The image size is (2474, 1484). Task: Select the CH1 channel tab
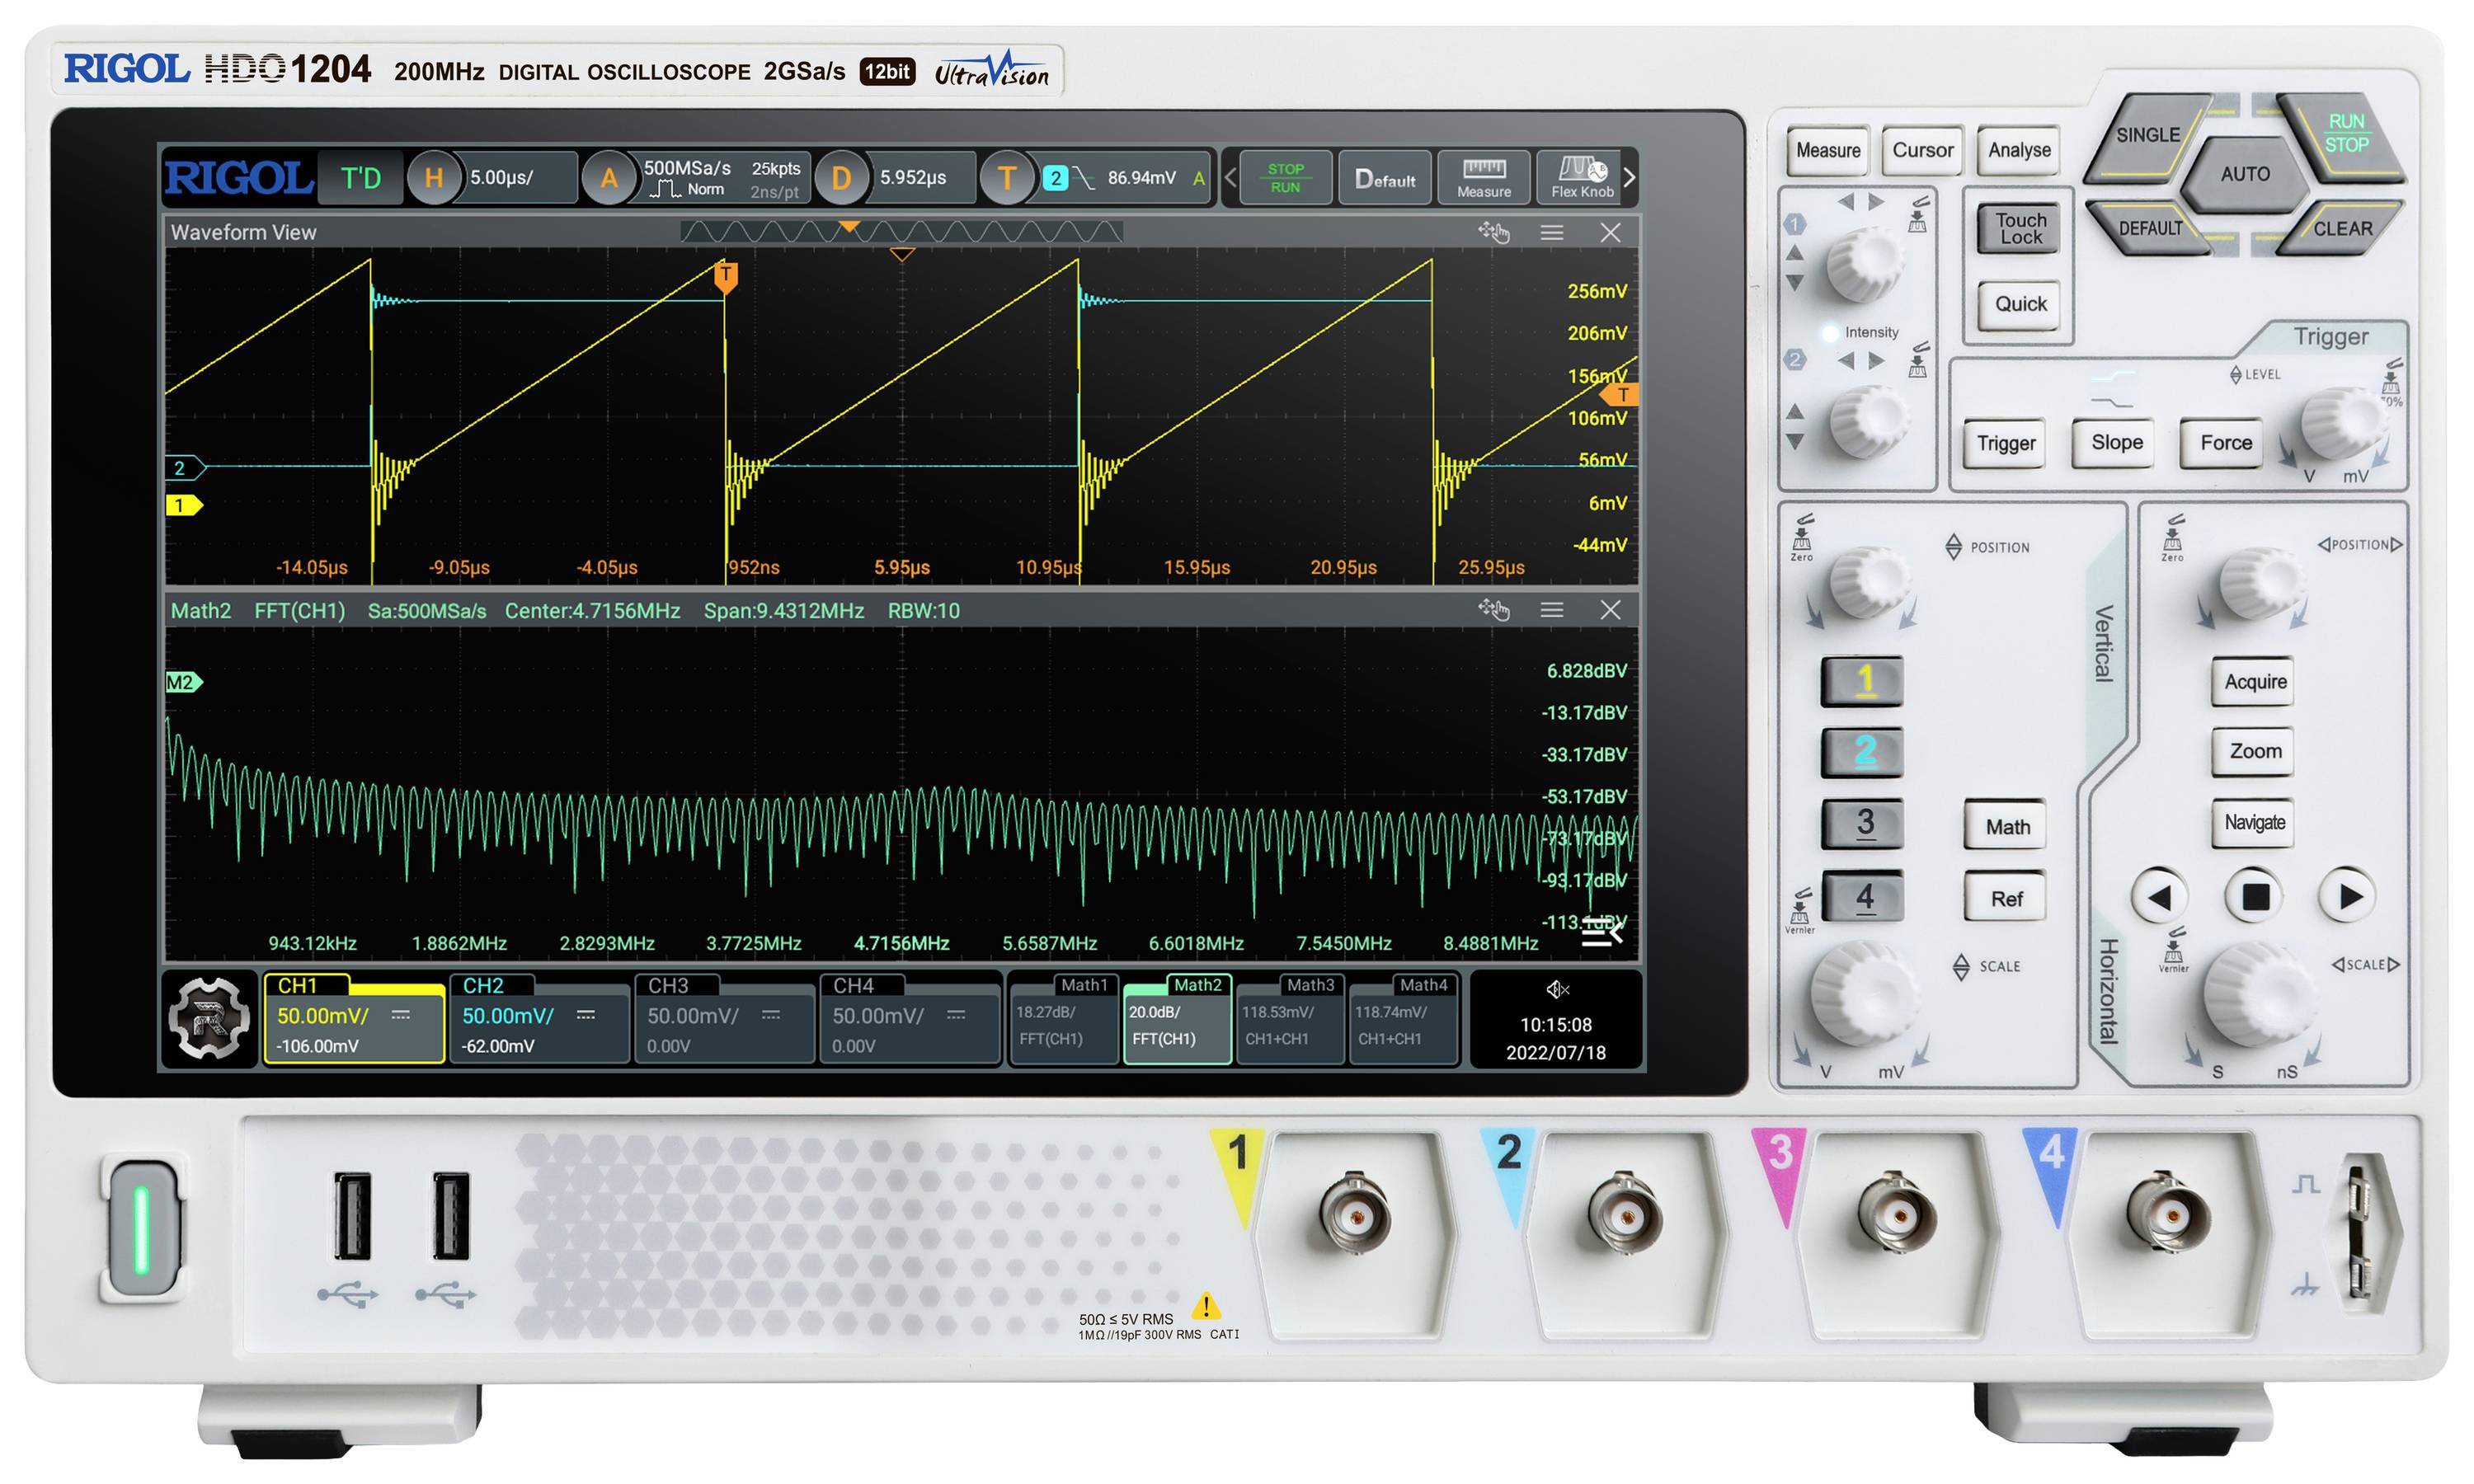[353, 1018]
